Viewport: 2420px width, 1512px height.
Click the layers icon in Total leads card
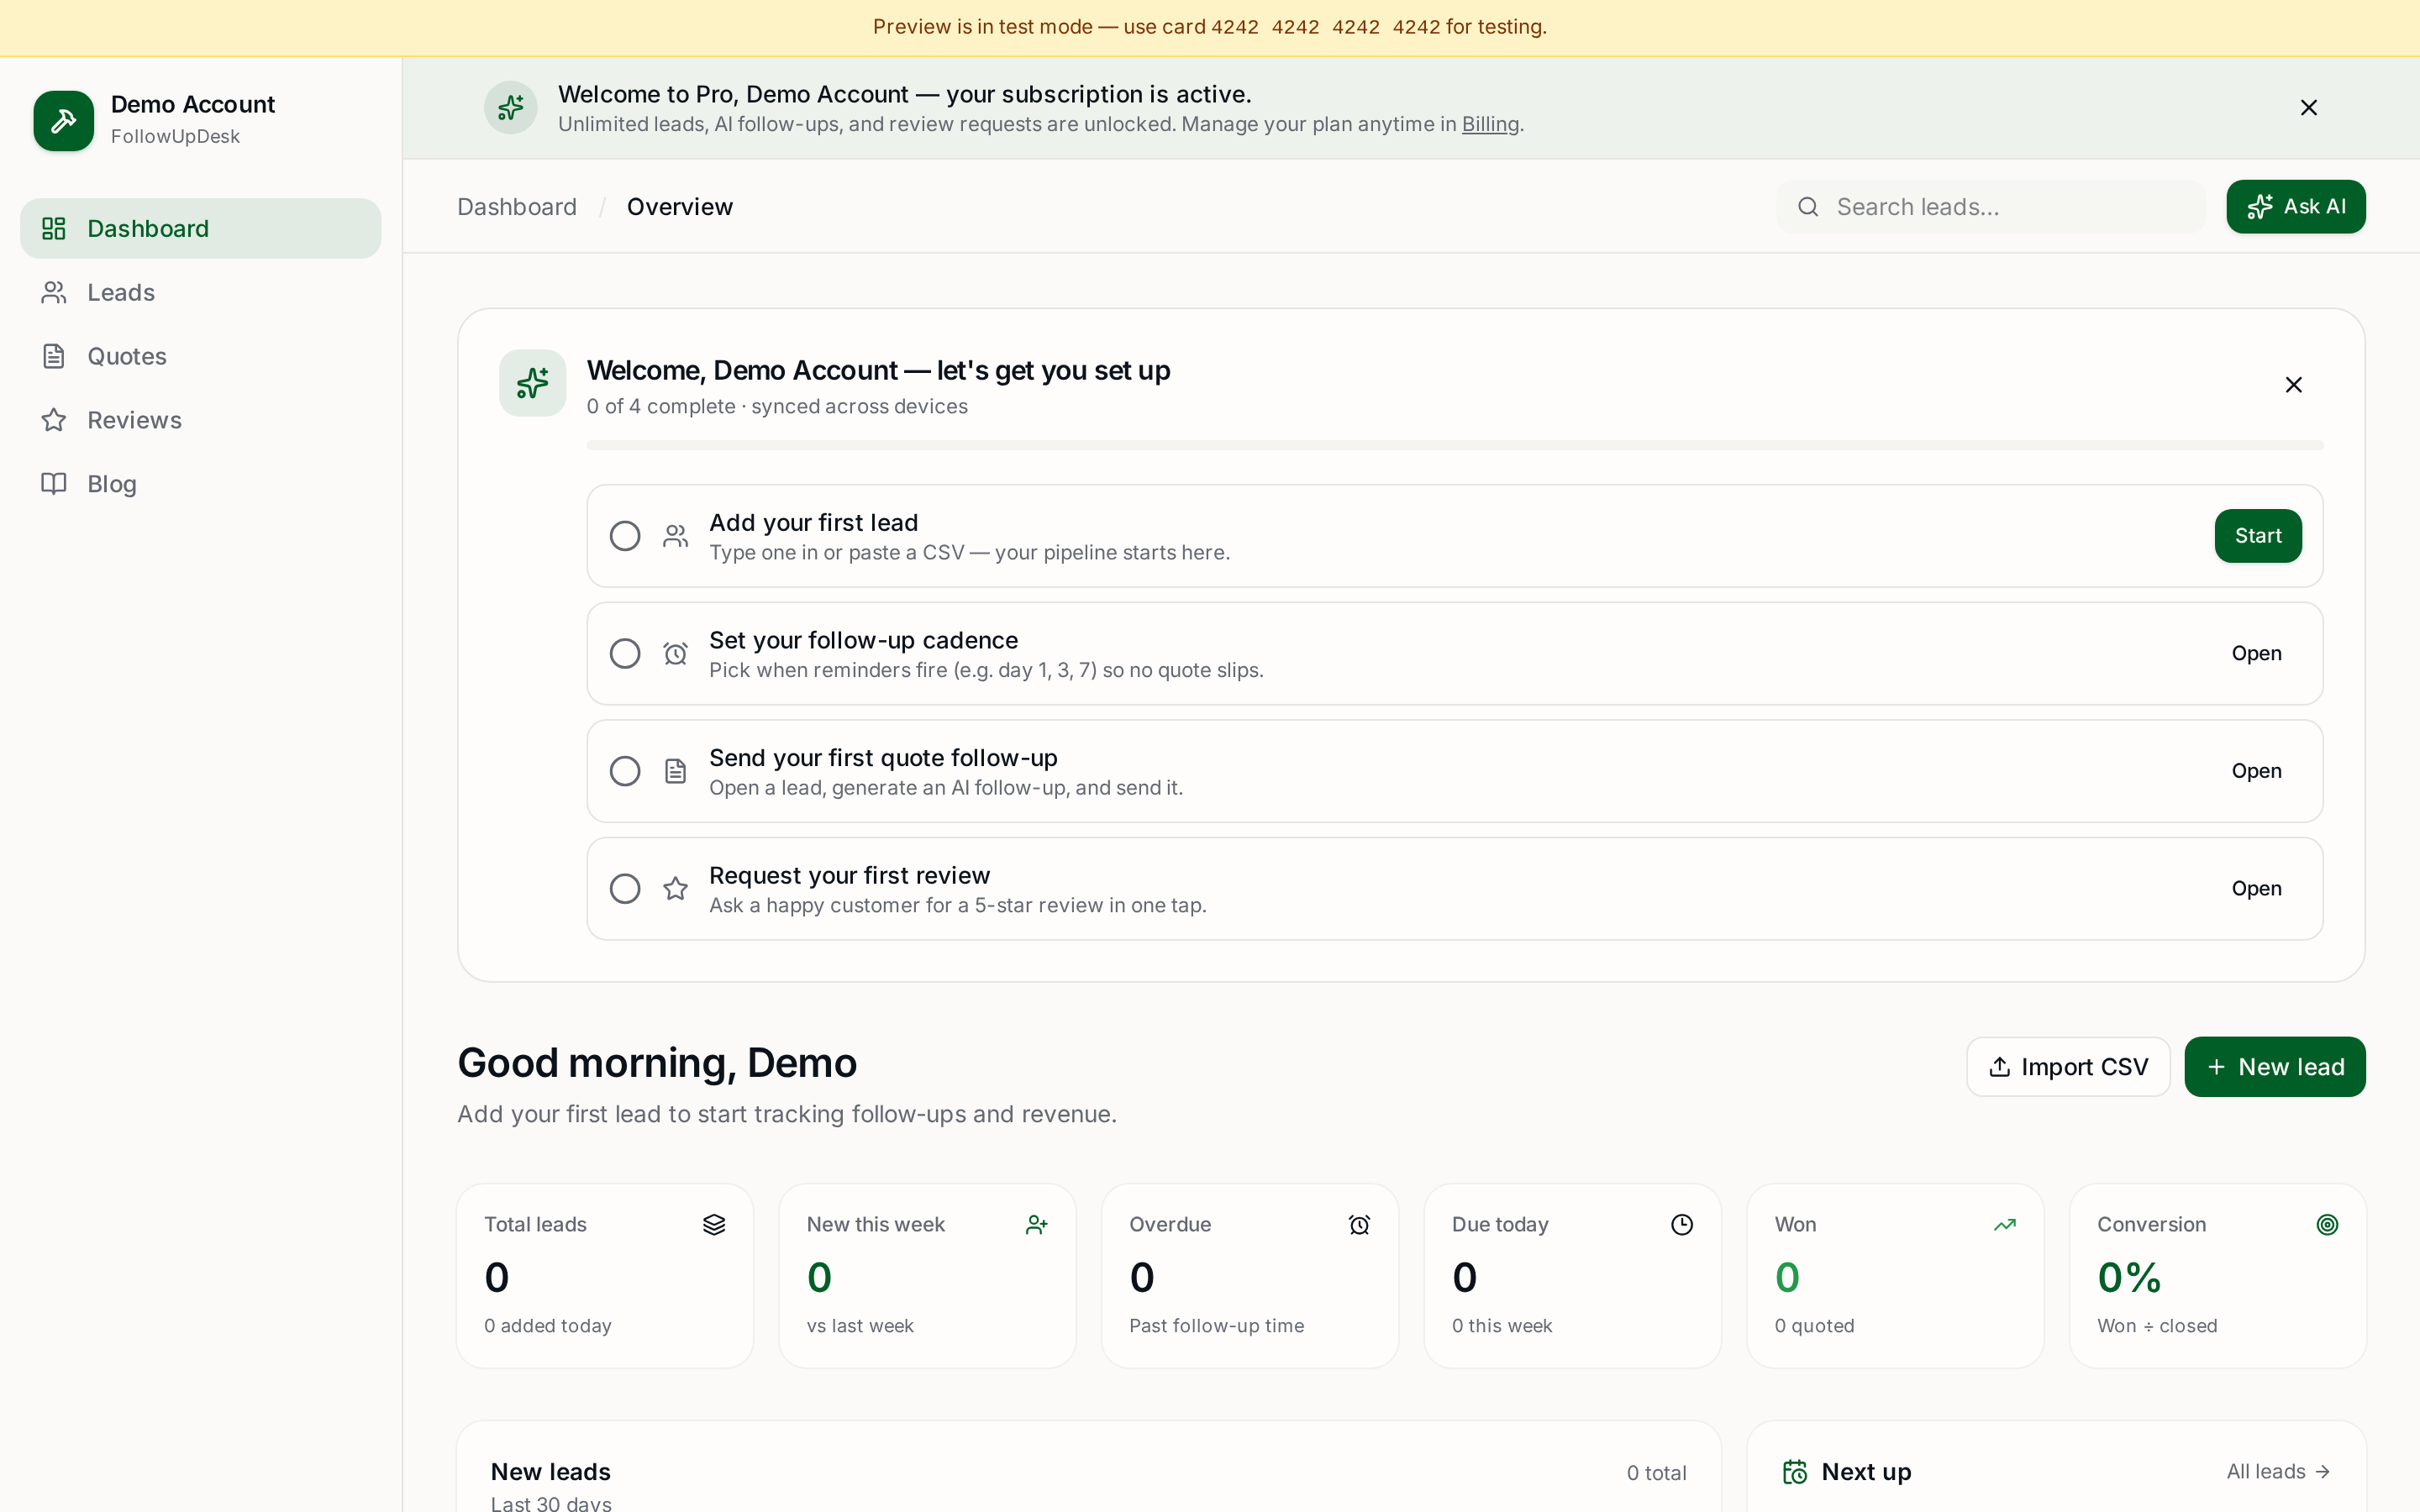[713, 1224]
